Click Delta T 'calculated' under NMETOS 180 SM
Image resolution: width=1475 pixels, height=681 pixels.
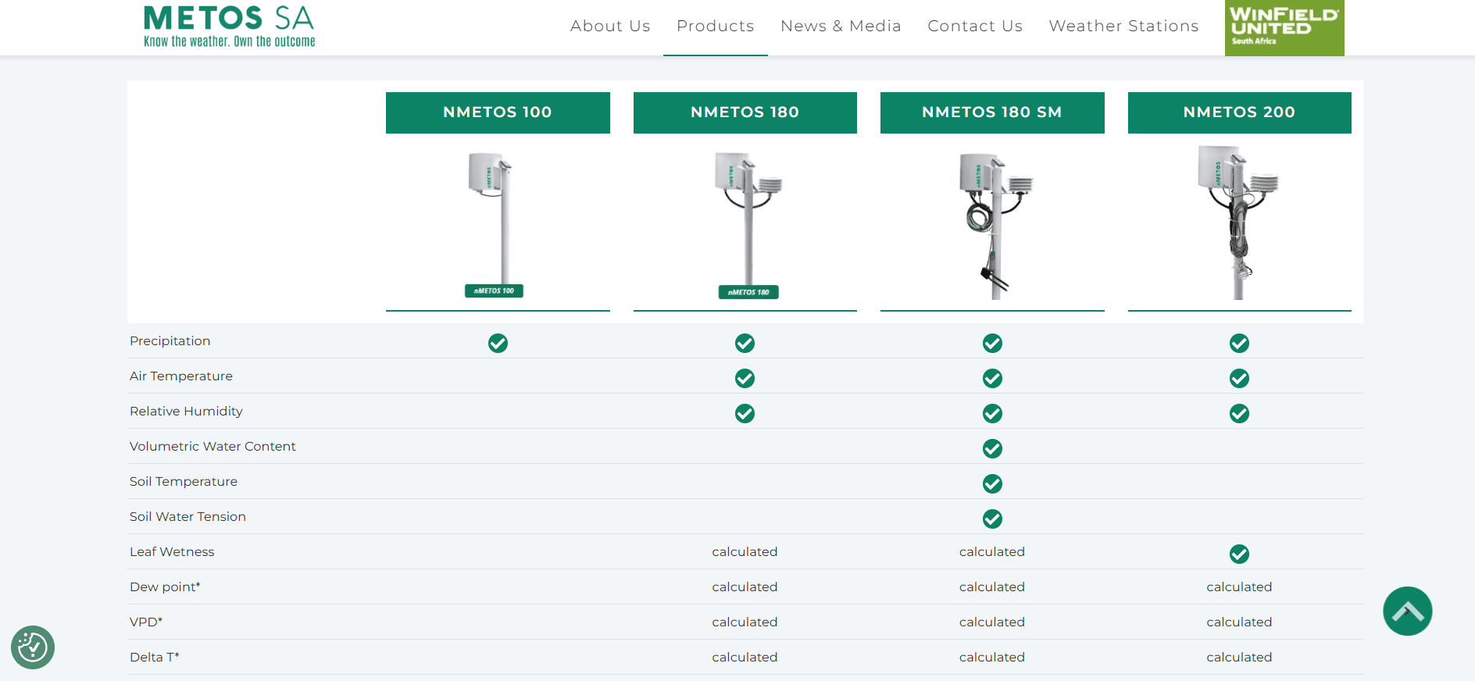992,657
